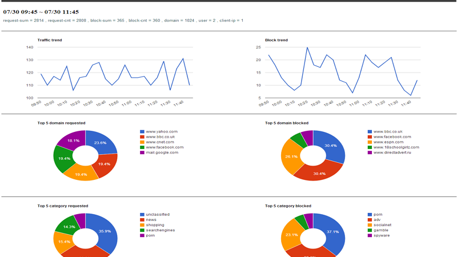Click the 25 axis label in Block trend
The width and height of the screenshot is (457, 257).
click(258, 47)
